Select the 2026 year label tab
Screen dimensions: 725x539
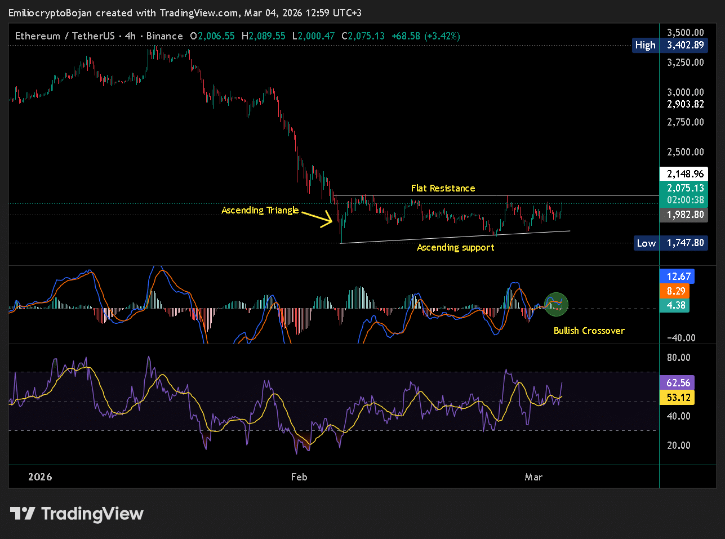click(x=39, y=476)
